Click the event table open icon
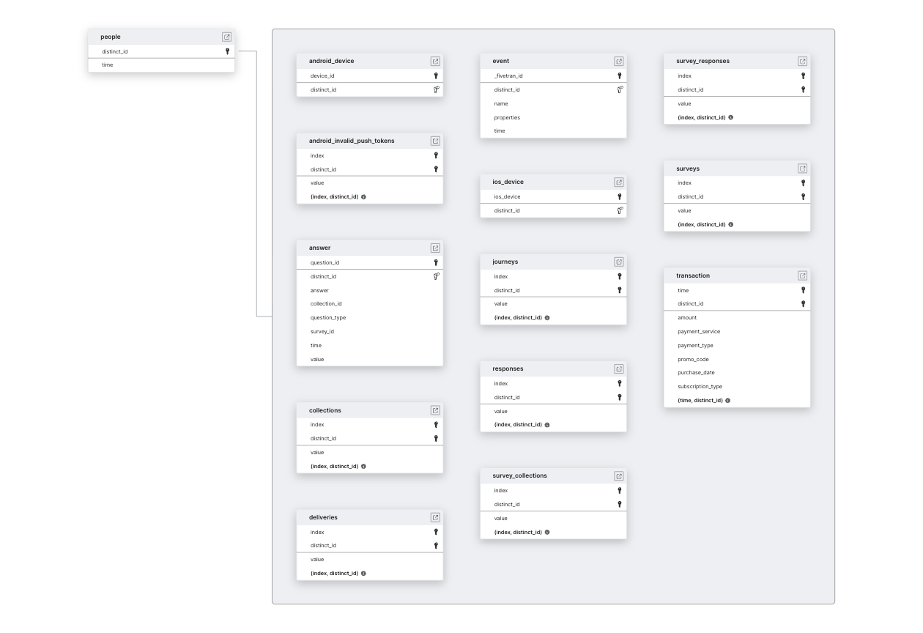 (619, 62)
